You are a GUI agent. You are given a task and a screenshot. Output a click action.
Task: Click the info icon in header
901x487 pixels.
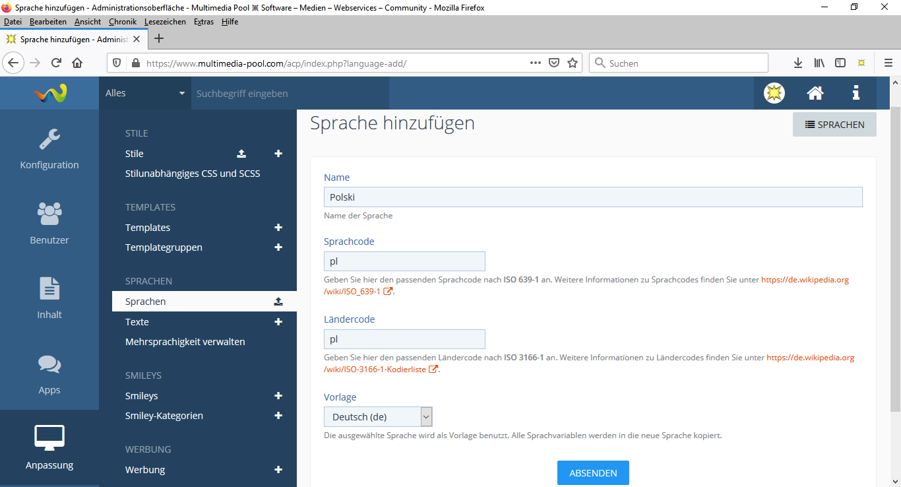click(x=855, y=93)
